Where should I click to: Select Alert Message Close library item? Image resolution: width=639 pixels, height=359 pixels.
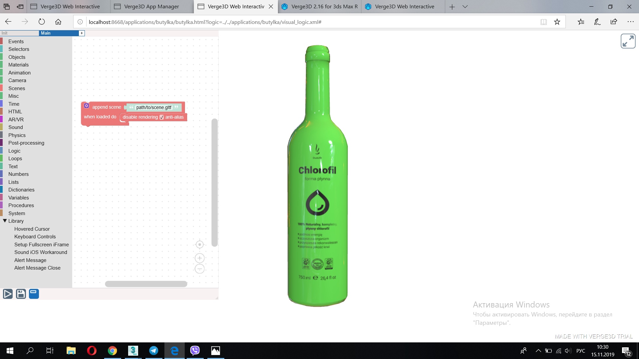click(37, 268)
